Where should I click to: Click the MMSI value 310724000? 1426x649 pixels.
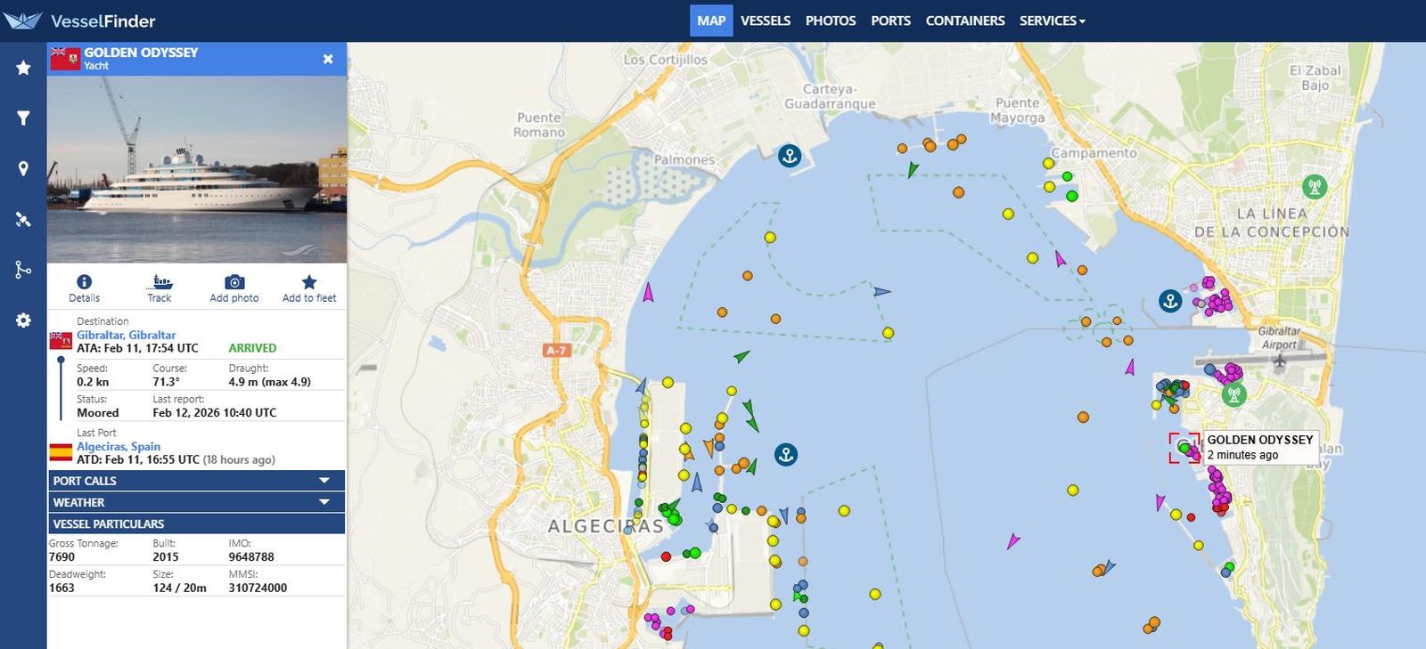258,588
